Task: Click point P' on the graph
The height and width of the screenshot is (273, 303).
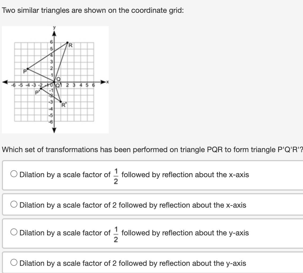Action: coord(41,89)
